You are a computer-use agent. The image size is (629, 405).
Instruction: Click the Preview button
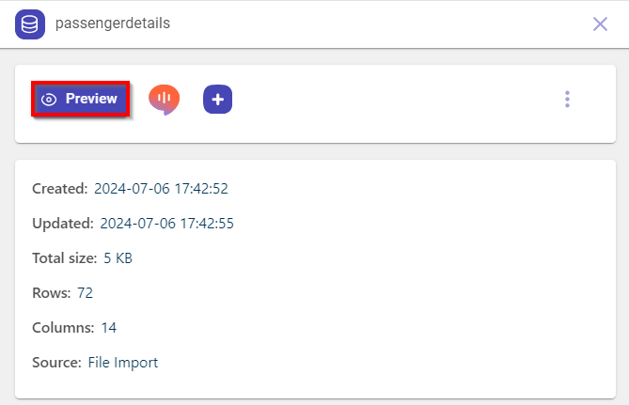[x=80, y=99]
